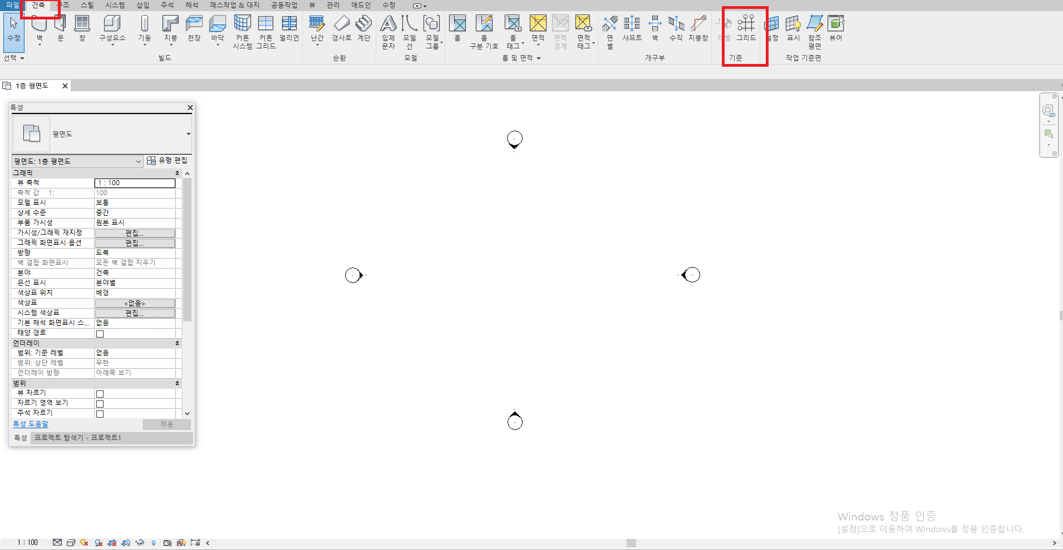Image resolution: width=1063 pixels, height=550 pixels.
Task: Tick the 주석 자르기 checkbox
Action: click(100, 414)
